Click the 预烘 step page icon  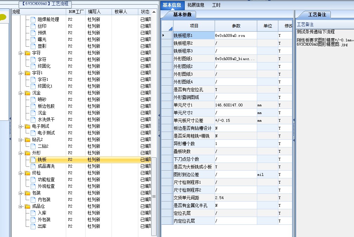[33, 33]
